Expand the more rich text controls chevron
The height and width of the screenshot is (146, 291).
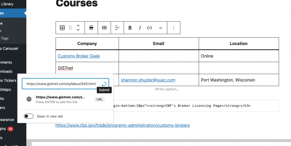pos(161,28)
